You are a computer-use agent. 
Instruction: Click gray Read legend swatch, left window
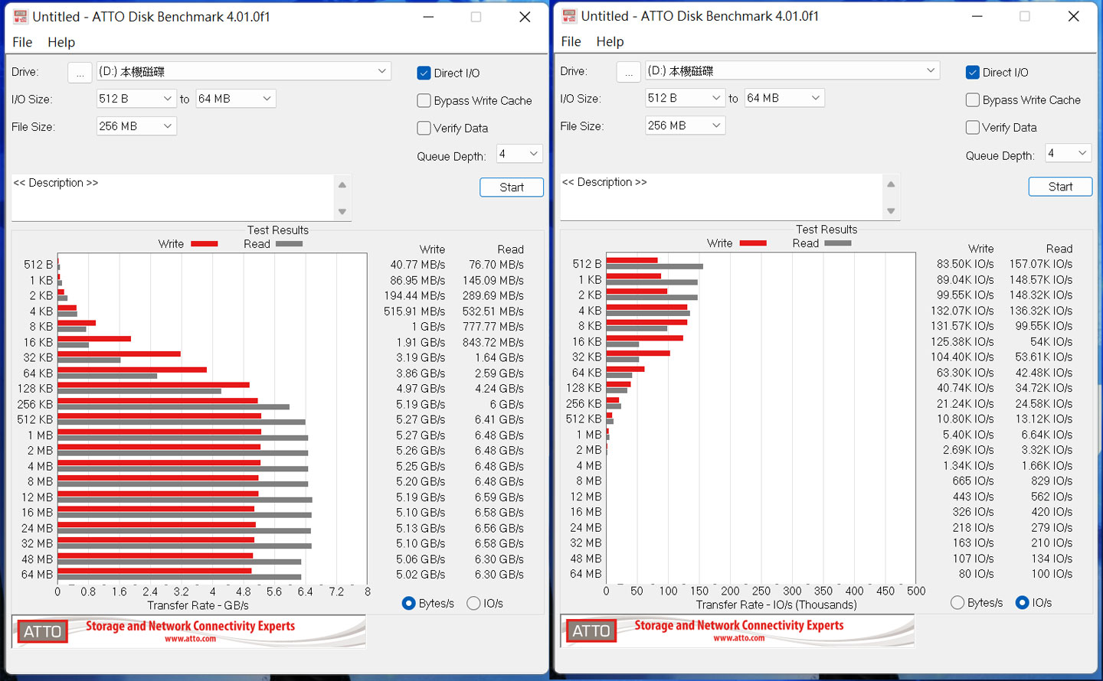(289, 244)
